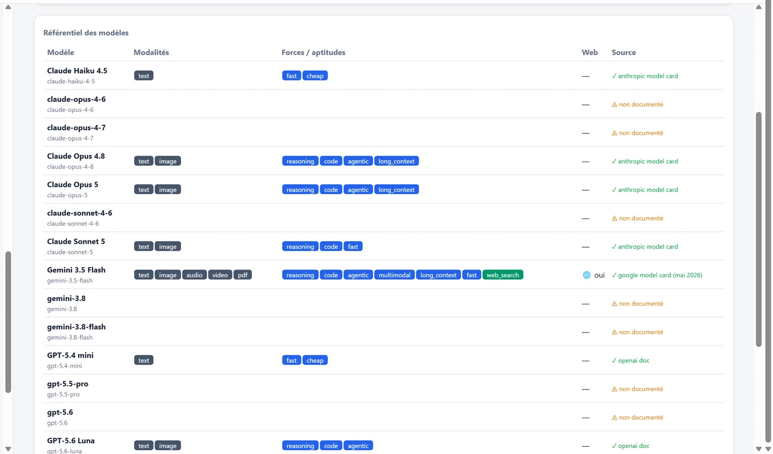Screen dimensions: 773x454
Task: Click the 'reasoning' tag in the Claude Sonnet 5 row
Action: coord(300,247)
